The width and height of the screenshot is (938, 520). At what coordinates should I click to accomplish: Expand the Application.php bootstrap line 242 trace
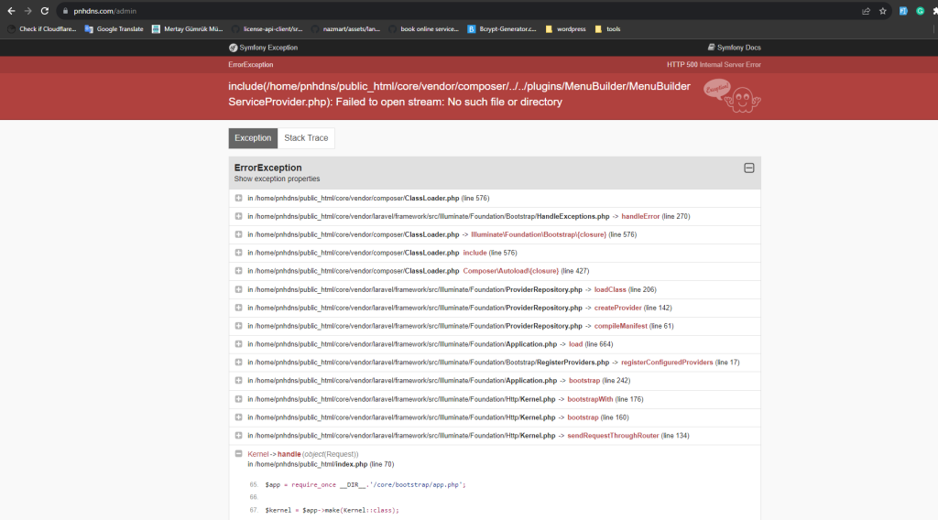pos(239,381)
